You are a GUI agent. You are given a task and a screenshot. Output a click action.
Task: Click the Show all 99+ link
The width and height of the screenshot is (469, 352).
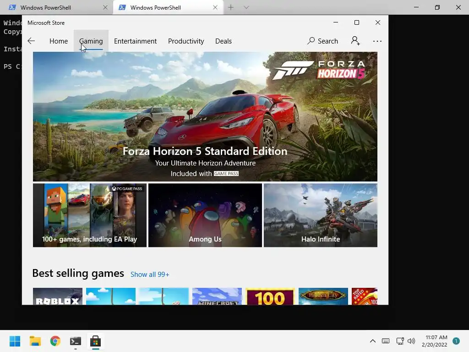click(x=150, y=275)
